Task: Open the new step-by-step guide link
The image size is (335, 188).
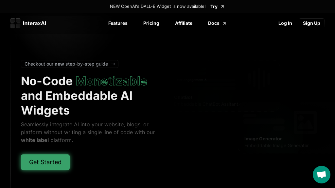Action: pos(66,64)
